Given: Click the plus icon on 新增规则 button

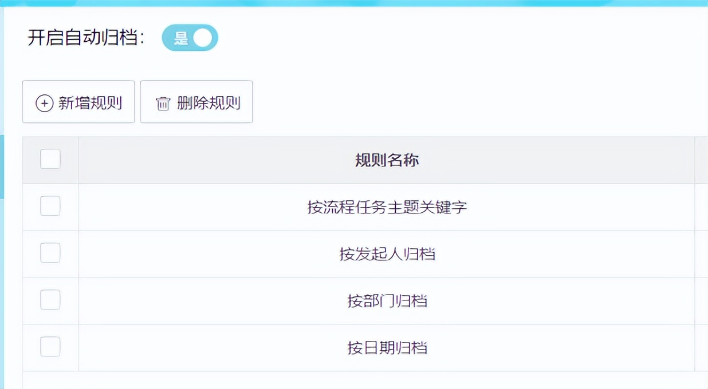Looking at the screenshot, I should click(x=43, y=102).
